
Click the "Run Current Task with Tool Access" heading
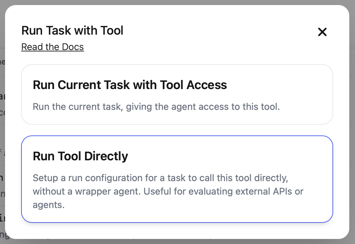(x=130, y=85)
